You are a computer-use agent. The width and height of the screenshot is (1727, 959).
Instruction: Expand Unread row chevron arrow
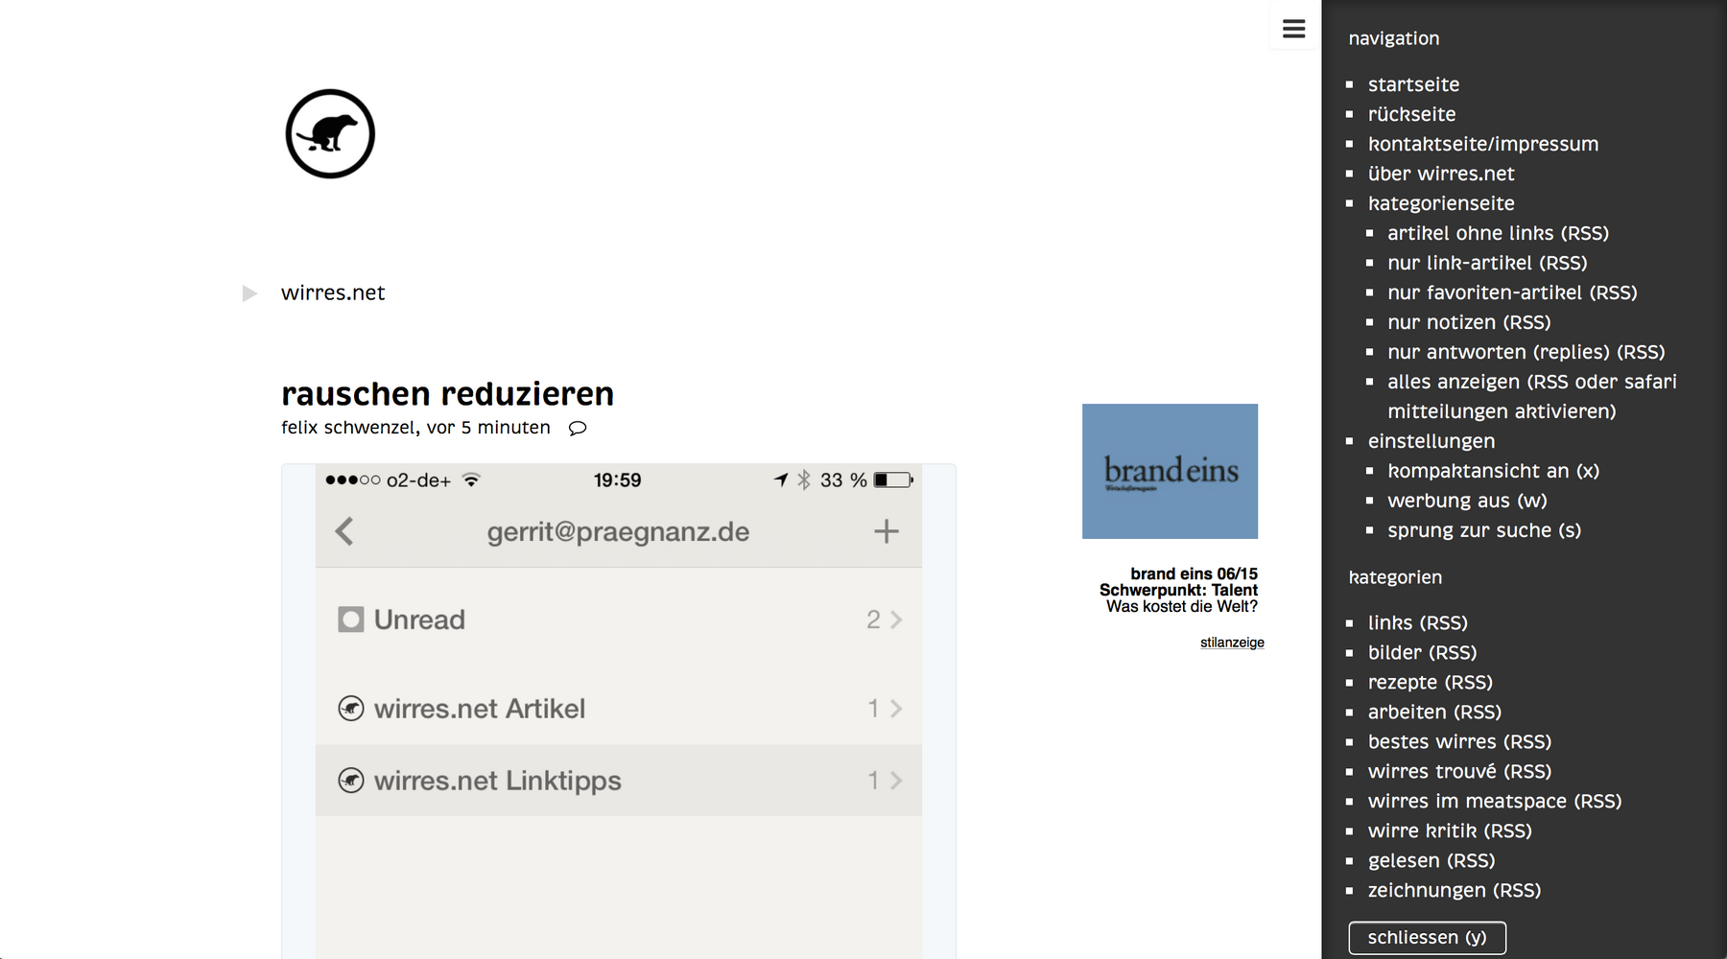click(896, 620)
